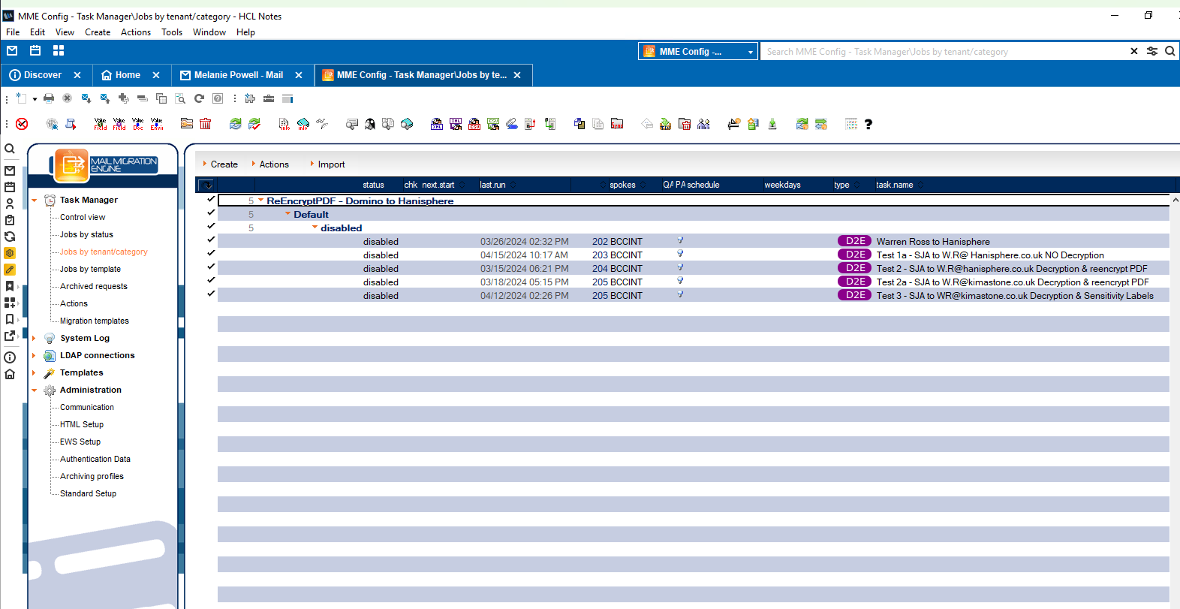Toggle checkmark on Default category row
Screen dimensions: 1180x609
211,213
